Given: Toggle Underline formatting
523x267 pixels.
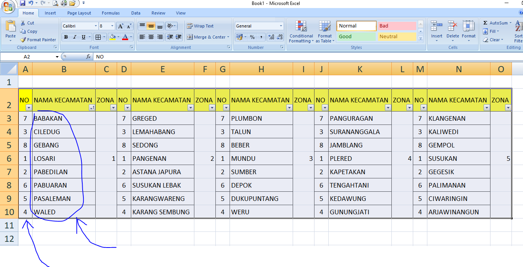Looking at the screenshot, I should pyautogui.click(x=83, y=37).
